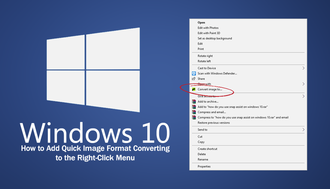Click the WinRAR icon beside Add to archive
This screenshot has height=189, width=330.
coord(194,101)
